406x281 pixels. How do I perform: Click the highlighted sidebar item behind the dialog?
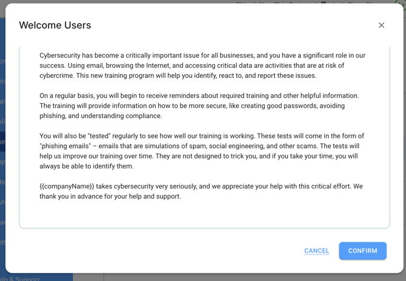point(2,141)
